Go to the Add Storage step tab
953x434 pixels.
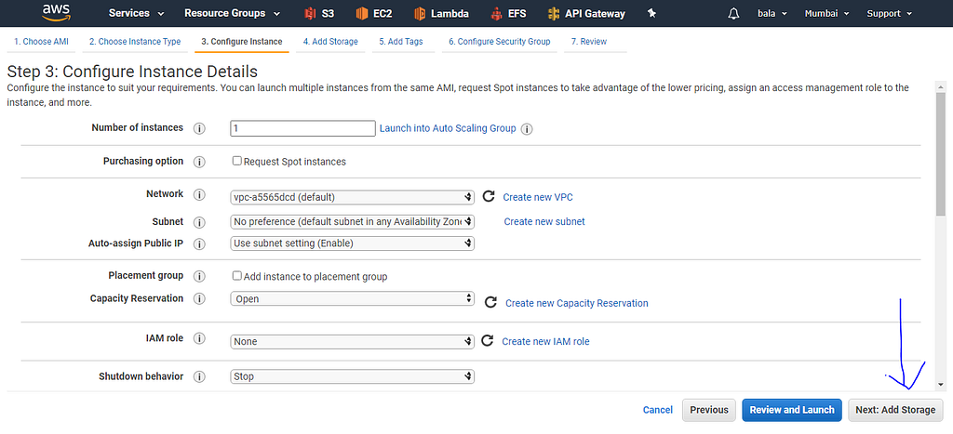pos(330,42)
